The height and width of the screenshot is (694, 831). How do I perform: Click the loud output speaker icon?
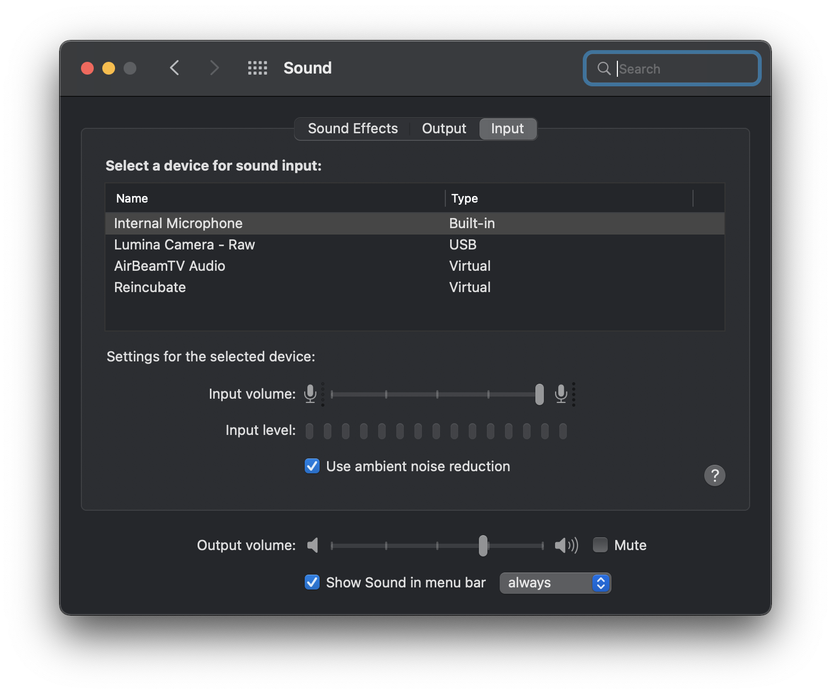(566, 545)
